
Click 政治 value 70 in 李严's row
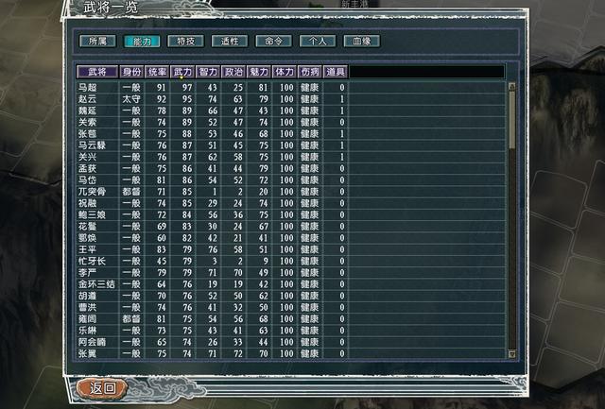pyautogui.click(x=238, y=273)
